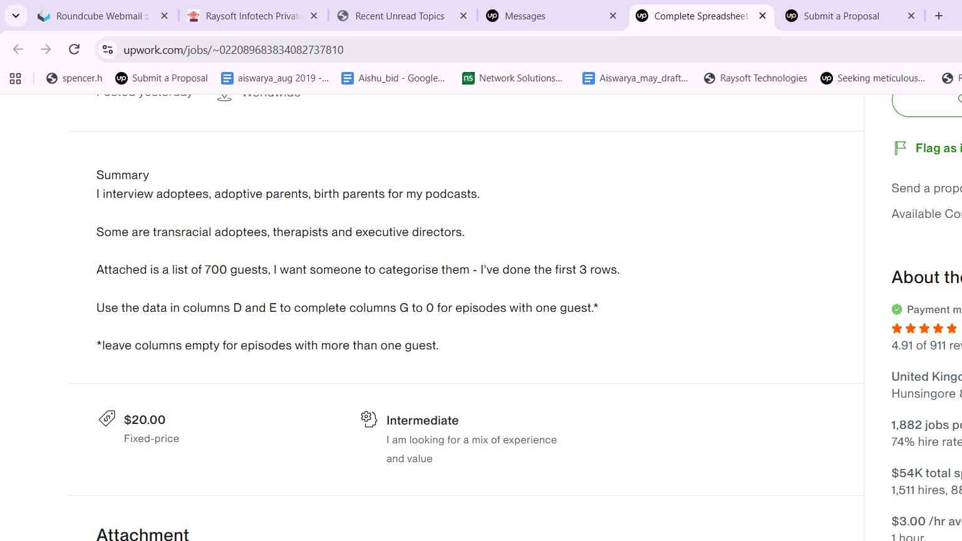The image size is (962, 541).
Task: Go back to the previous page
Action: coord(18,49)
